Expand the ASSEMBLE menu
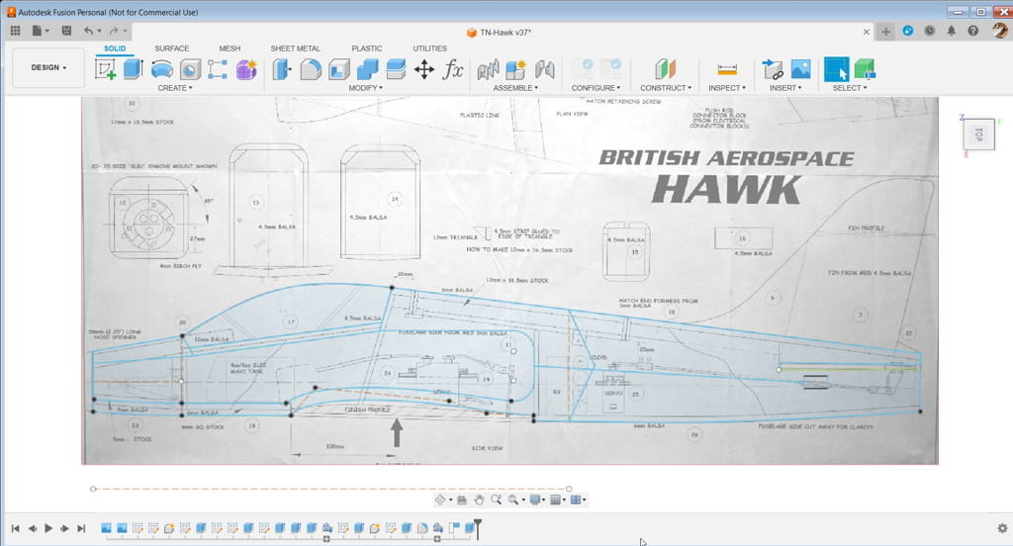The image size is (1013, 546). tap(514, 88)
